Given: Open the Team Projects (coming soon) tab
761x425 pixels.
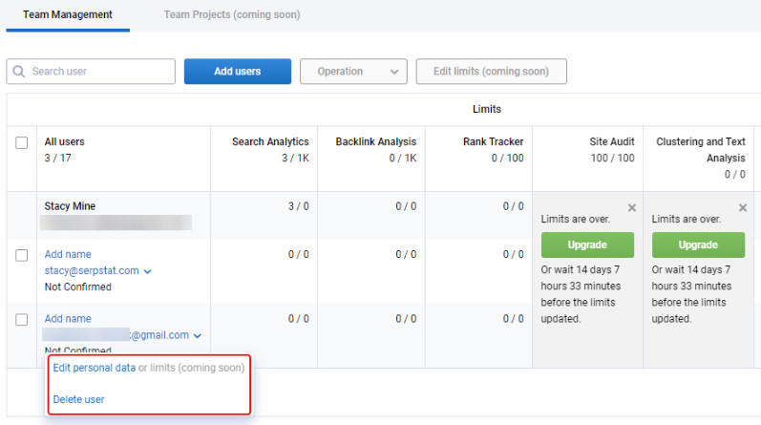Looking at the screenshot, I should point(231,15).
